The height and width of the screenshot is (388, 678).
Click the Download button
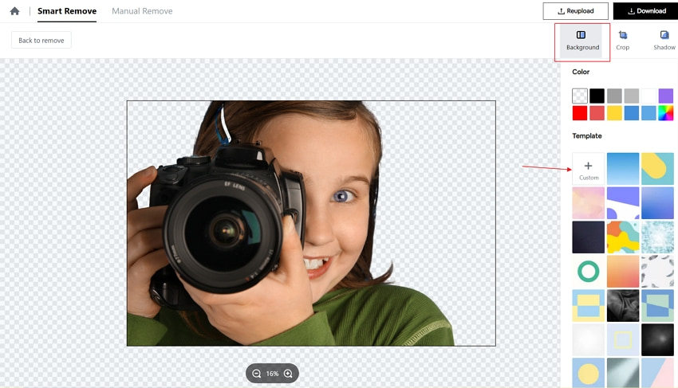[646, 11]
